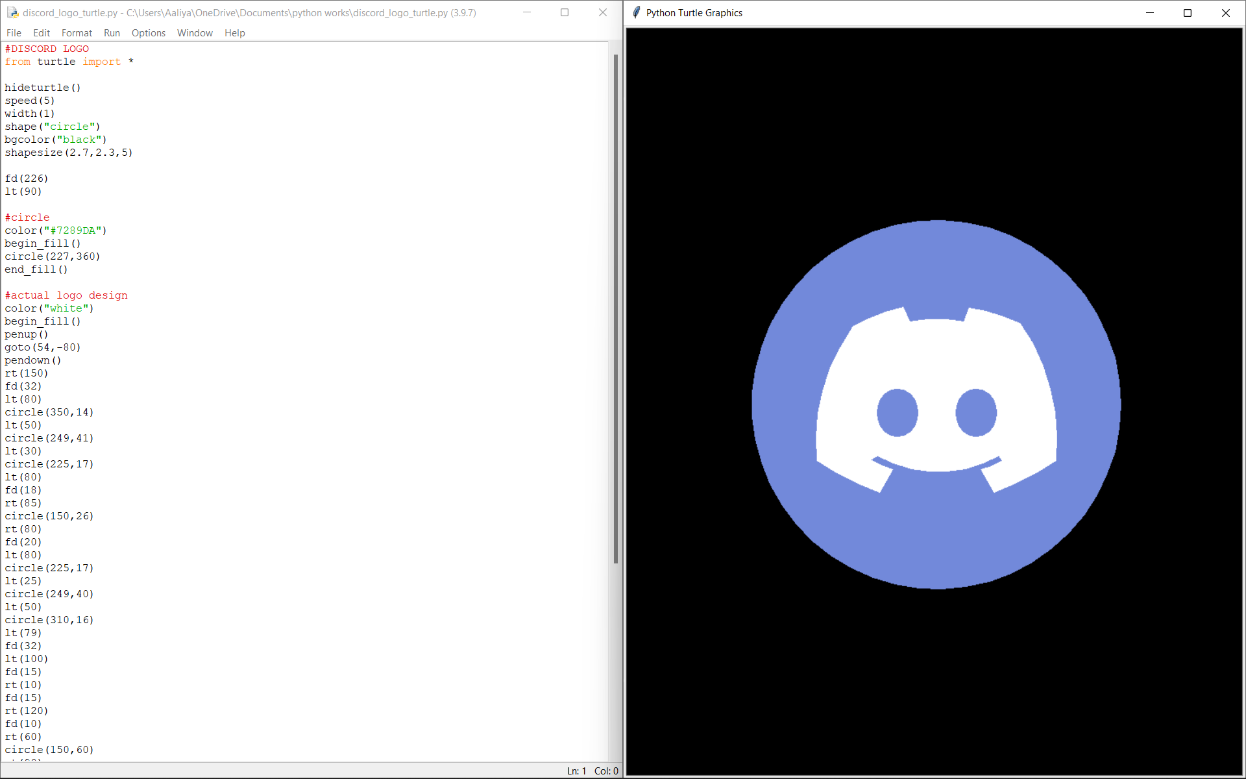Click the color("#7289DA") line

(x=56, y=230)
